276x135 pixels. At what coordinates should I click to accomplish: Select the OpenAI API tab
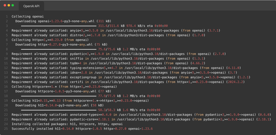click(x=31, y=6)
